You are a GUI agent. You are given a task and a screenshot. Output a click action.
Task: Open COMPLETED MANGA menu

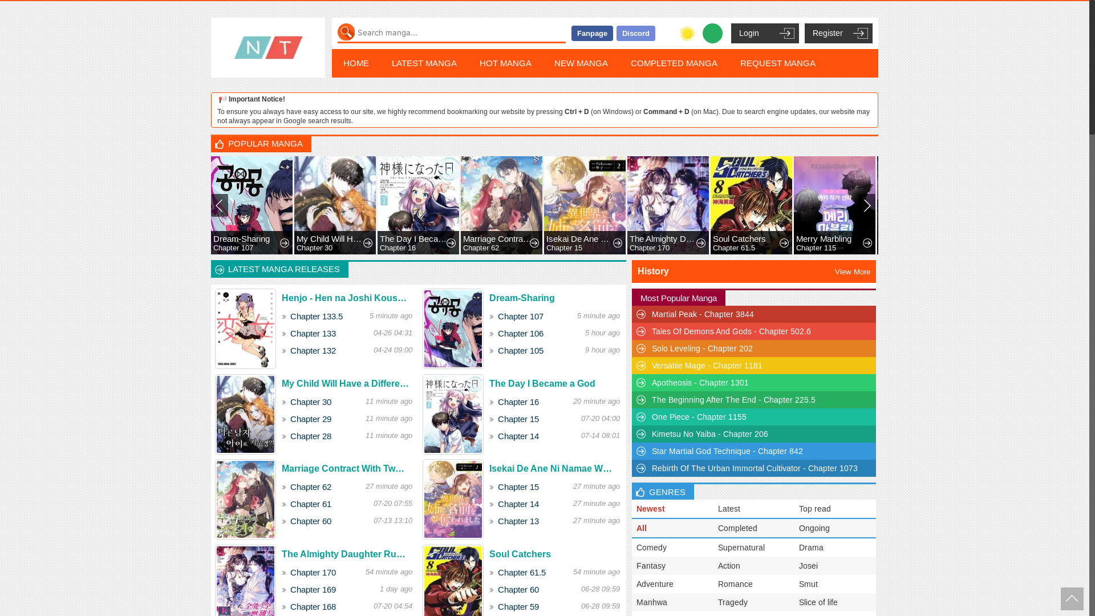[674, 63]
